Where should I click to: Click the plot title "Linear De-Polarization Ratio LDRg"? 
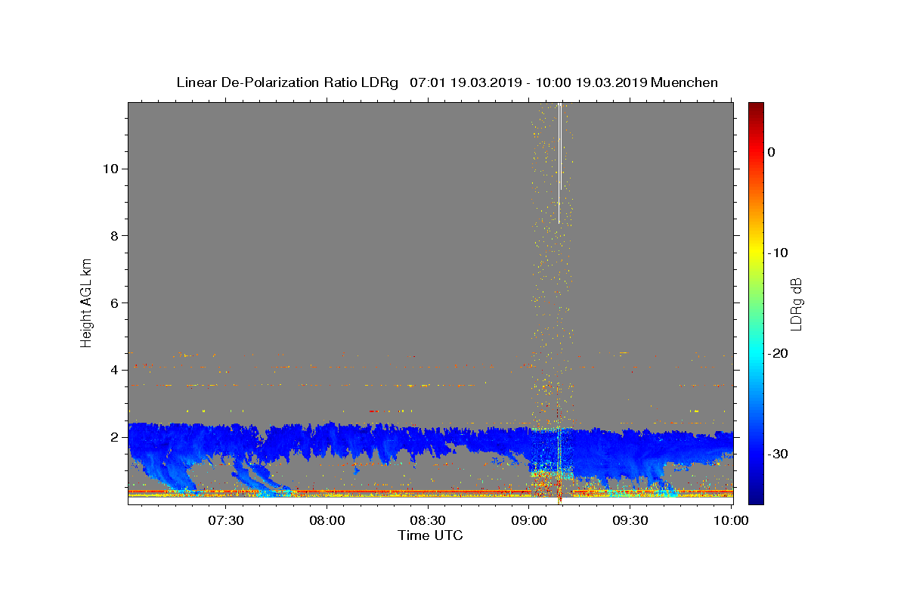(x=287, y=82)
